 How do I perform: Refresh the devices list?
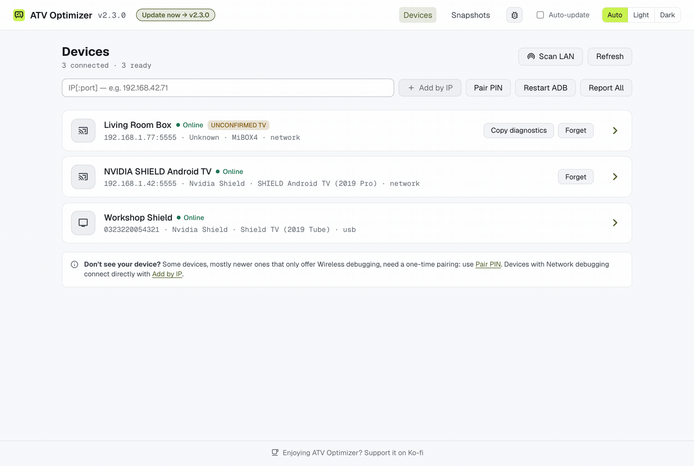(610, 56)
